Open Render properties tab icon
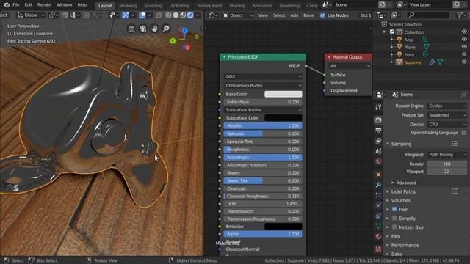The image size is (470, 264). click(x=378, y=120)
